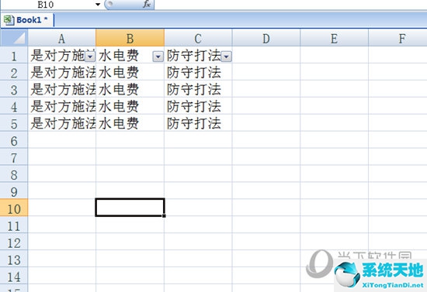Select row 10 header
427x292 pixels.
point(14,208)
